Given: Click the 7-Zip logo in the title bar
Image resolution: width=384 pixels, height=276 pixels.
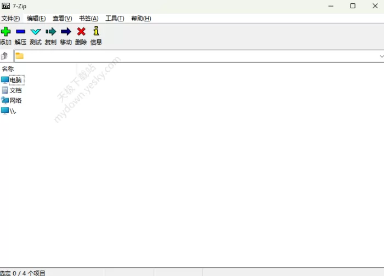Looking at the screenshot, I should pyautogui.click(x=6, y=6).
